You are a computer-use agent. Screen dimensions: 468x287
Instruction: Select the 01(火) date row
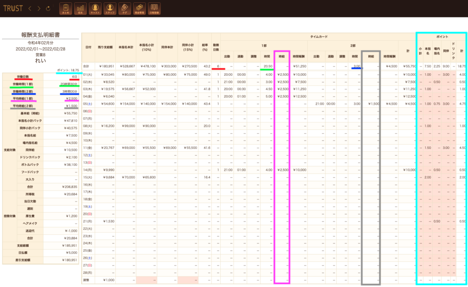coord(87,74)
